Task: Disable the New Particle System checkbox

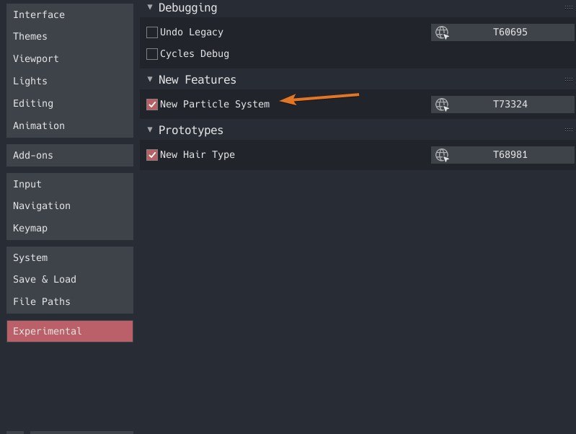Action: pos(152,105)
